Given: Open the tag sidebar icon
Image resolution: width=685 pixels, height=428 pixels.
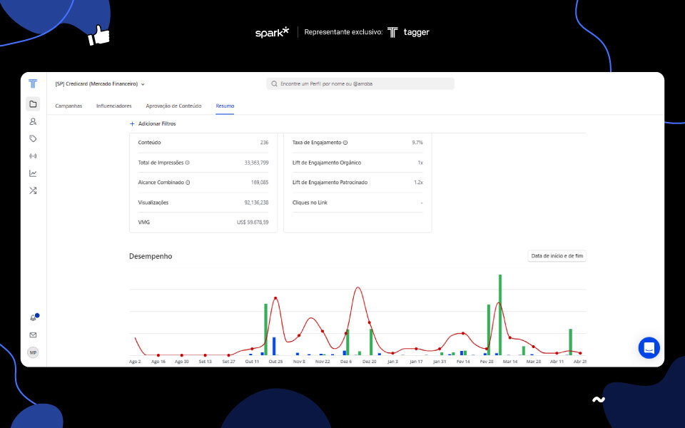Looking at the screenshot, I should pyautogui.click(x=33, y=139).
